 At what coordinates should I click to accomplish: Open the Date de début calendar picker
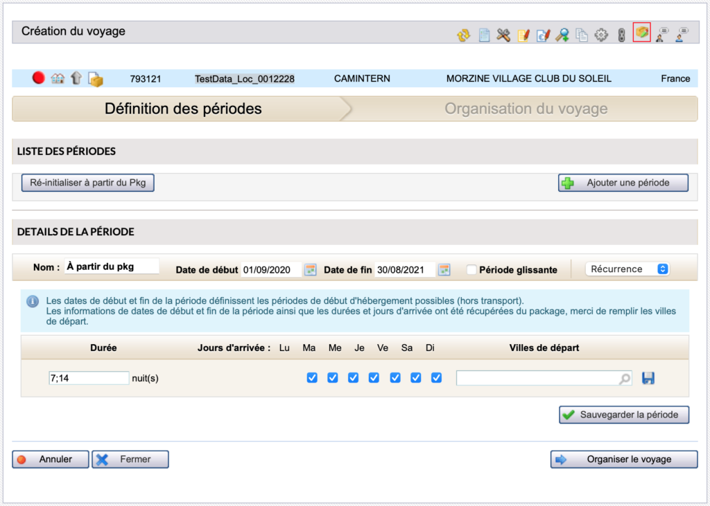pyautogui.click(x=311, y=269)
